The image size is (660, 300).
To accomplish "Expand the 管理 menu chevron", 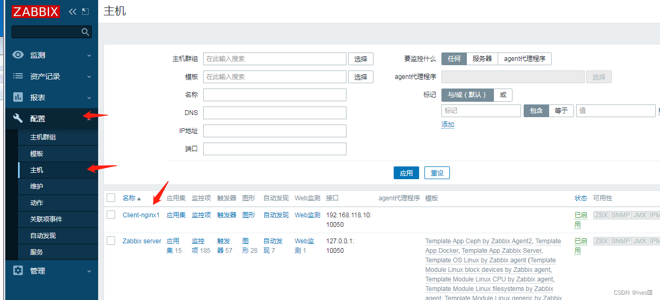I will point(89,271).
